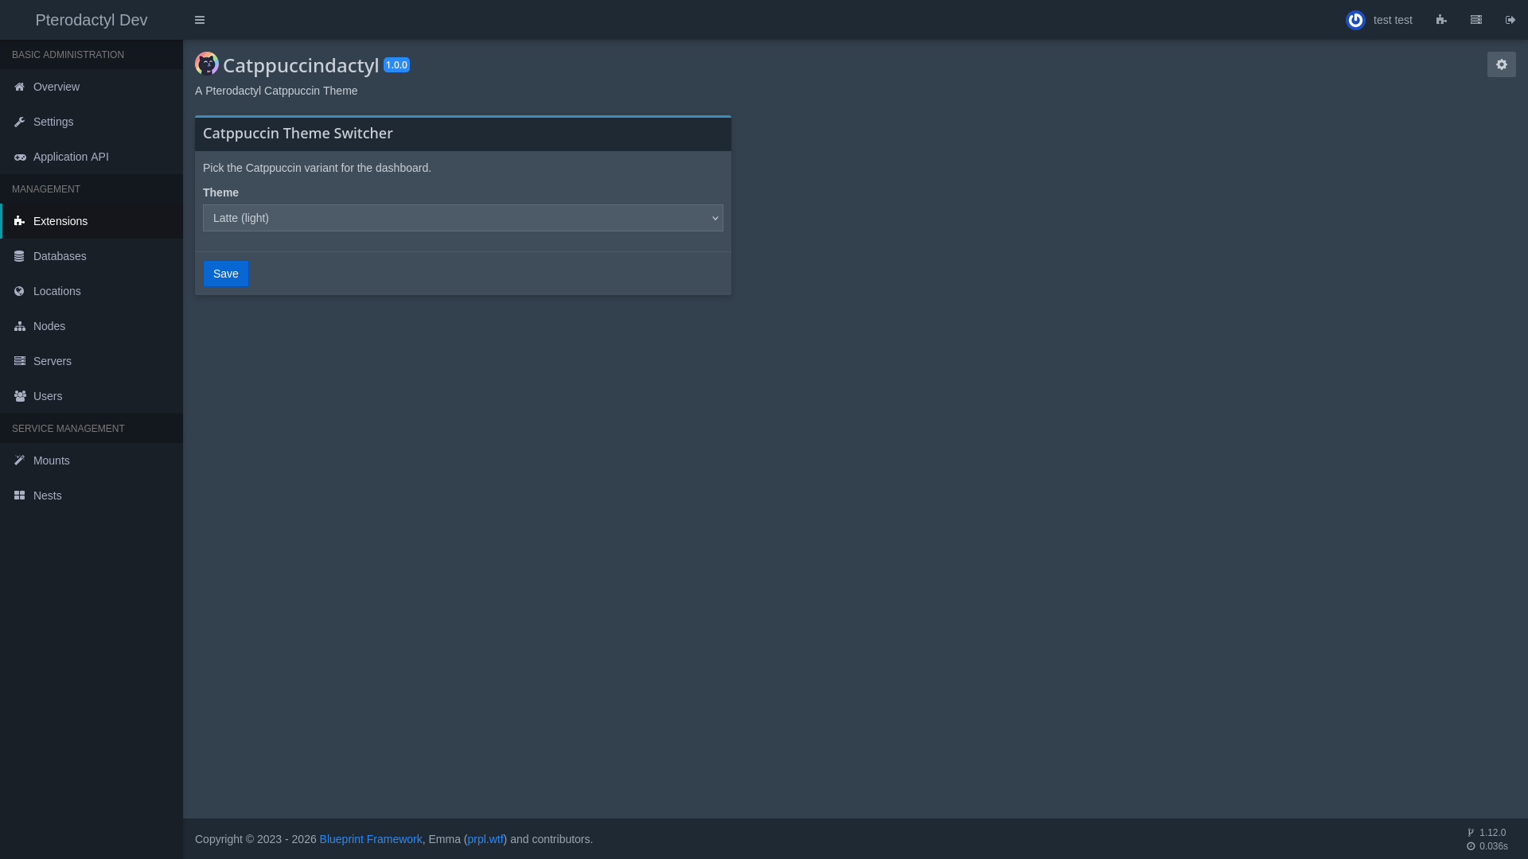Click the Pterodactyl Dev header title
The image size is (1528, 859).
(x=92, y=20)
